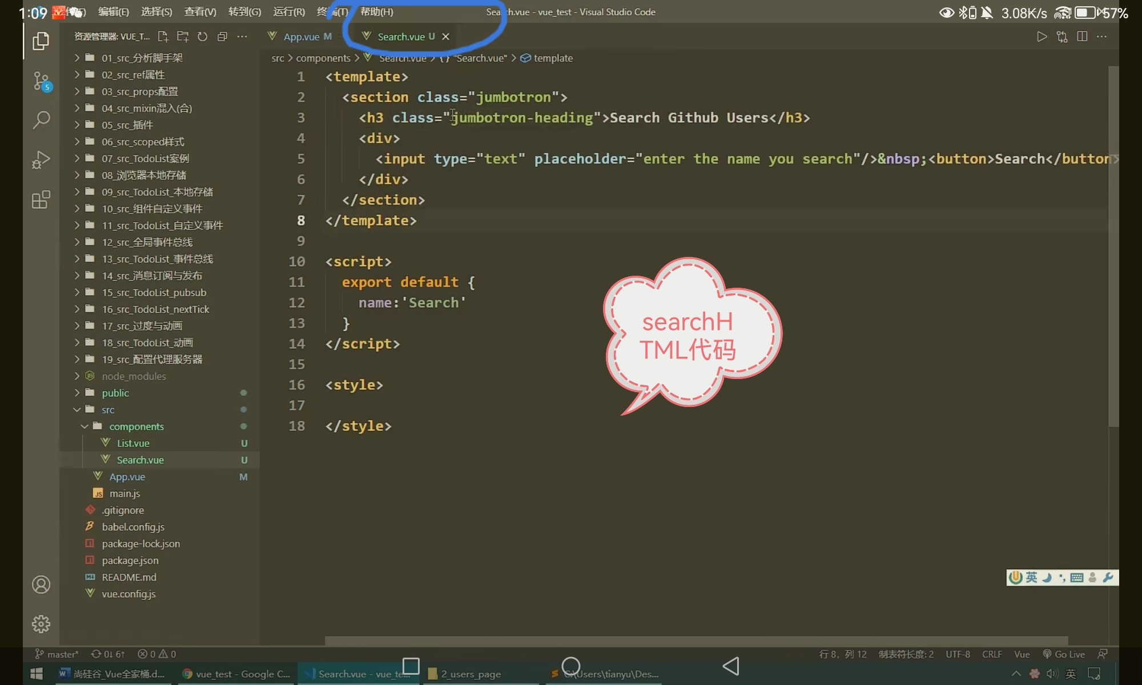
Task: Expand the public folder
Action: (115, 393)
